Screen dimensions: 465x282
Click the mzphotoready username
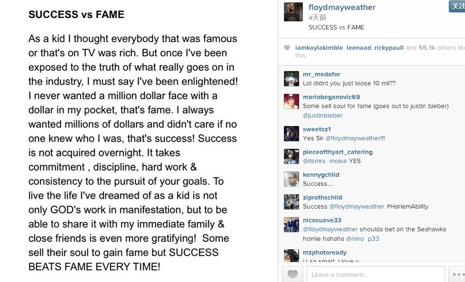325,253
